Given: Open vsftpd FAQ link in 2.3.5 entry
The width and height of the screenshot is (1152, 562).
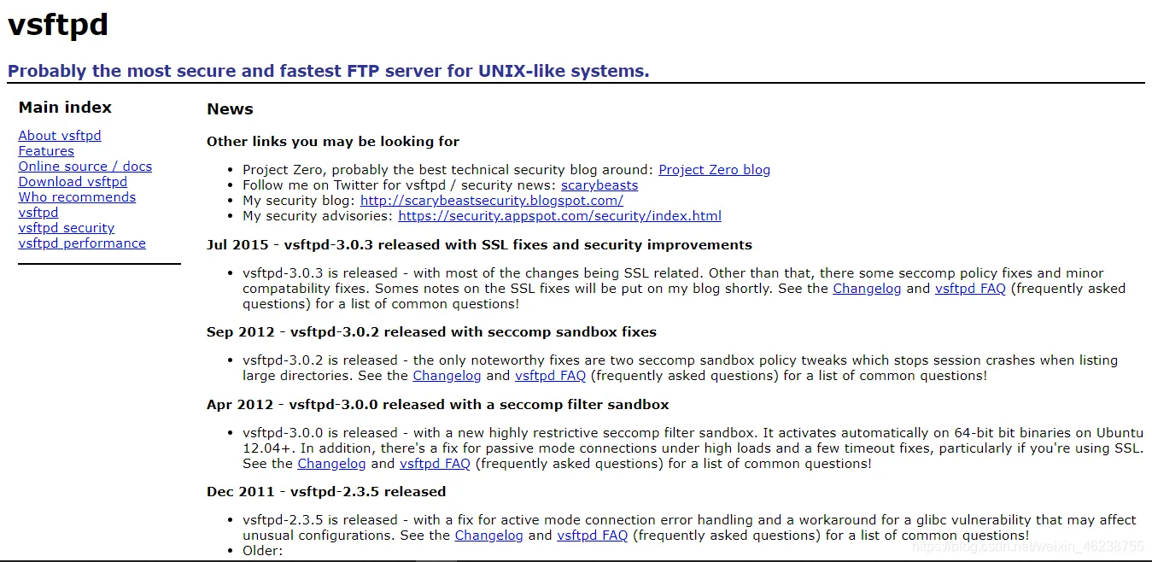Looking at the screenshot, I should 592,536.
